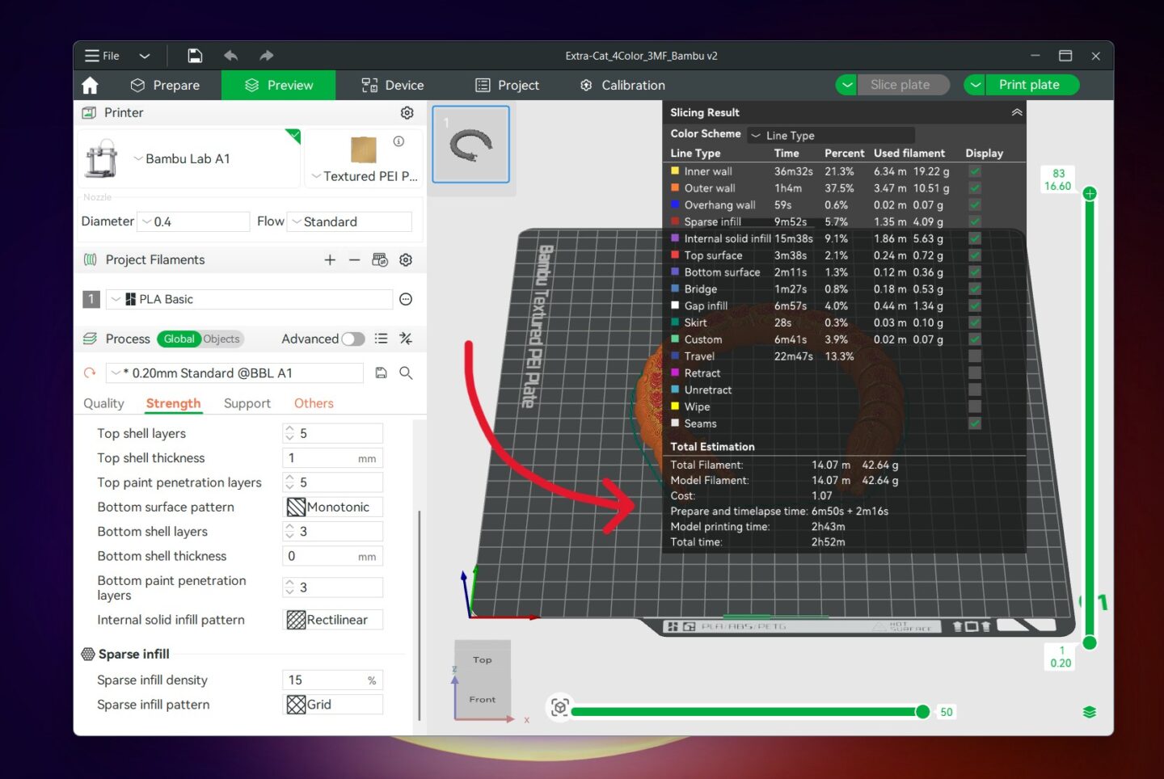Add a filament with the plus icon
Screen dimensions: 1164x779
click(x=330, y=259)
